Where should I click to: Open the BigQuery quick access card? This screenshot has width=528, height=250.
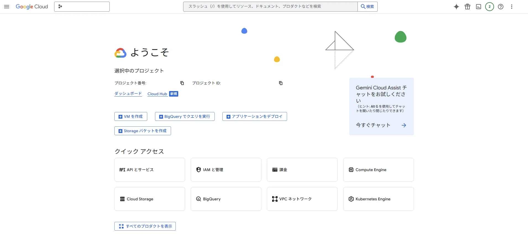tap(226, 199)
